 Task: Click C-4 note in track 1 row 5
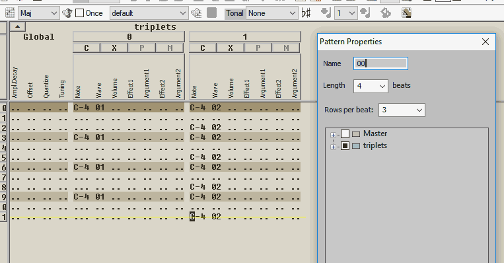tap(198, 157)
